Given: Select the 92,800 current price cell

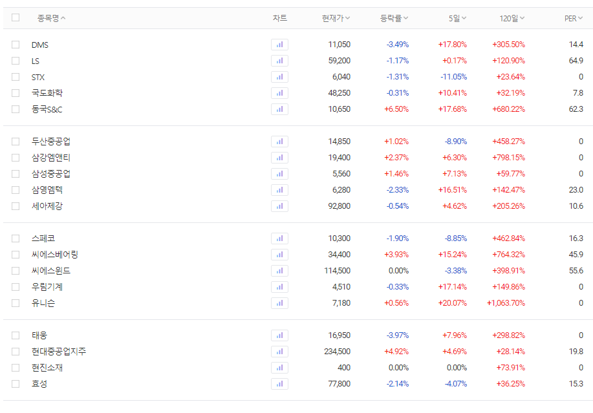Looking at the screenshot, I should click(340, 206).
